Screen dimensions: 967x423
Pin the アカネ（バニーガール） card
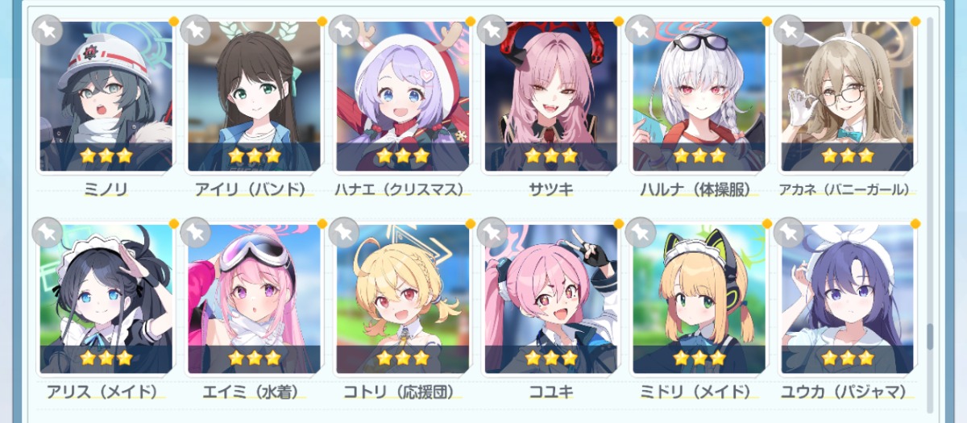tap(789, 31)
